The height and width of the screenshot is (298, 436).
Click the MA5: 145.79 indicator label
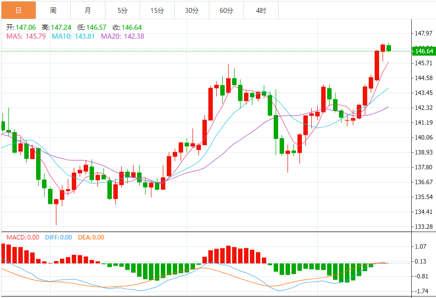pyautogui.click(x=26, y=36)
